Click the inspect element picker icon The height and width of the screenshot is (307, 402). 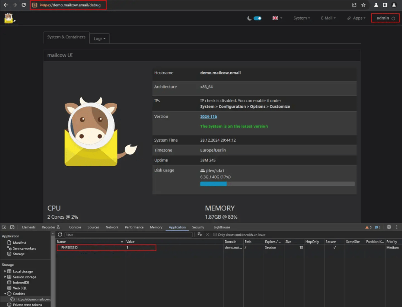point(4,227)
